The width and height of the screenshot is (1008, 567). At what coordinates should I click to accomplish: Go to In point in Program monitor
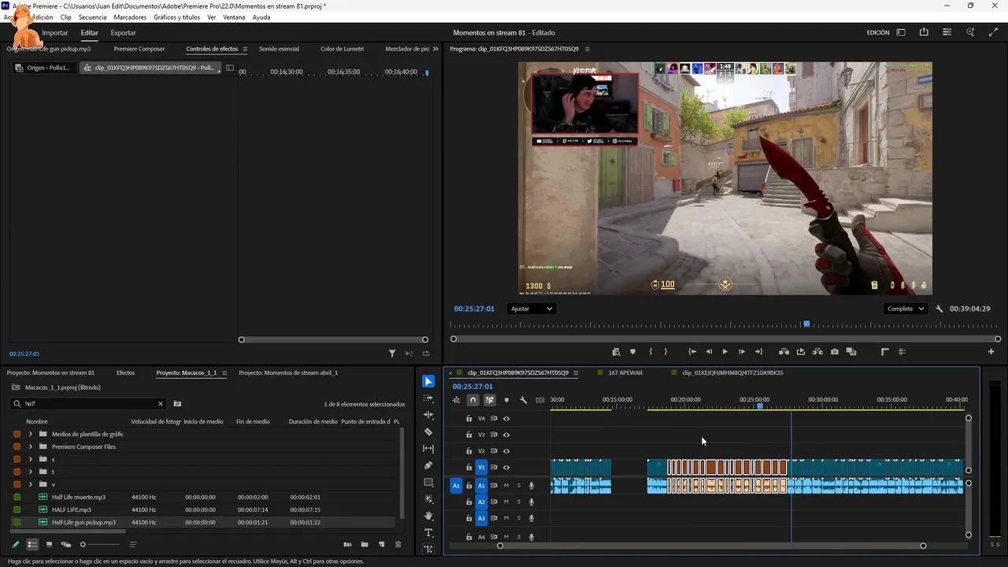pyautogui.click(x=692, y=352)
